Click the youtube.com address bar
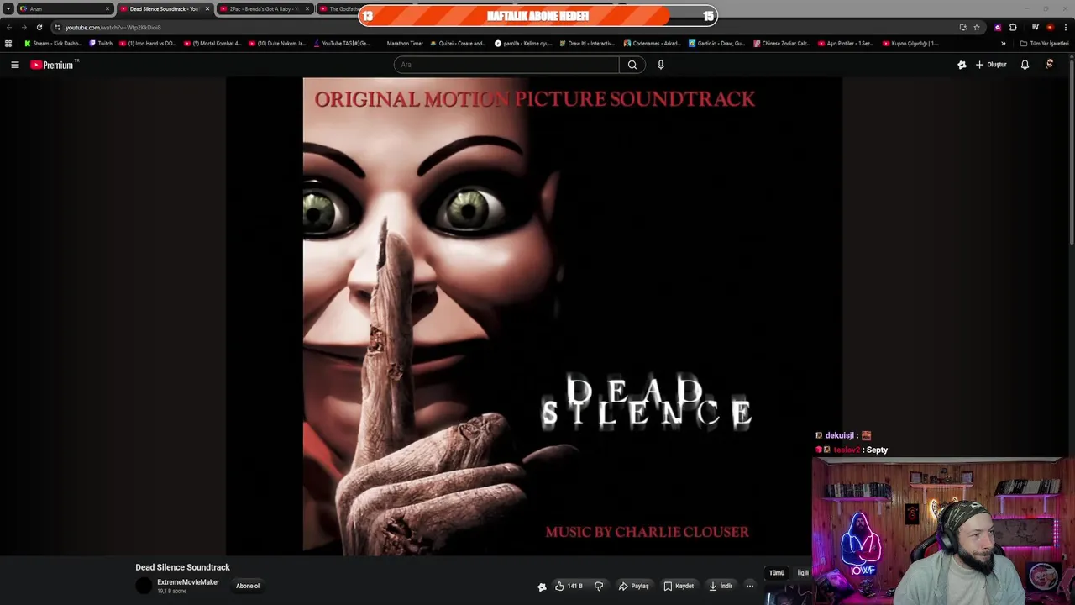Screen dimensions: 1075x605 (x=504, y=27)
